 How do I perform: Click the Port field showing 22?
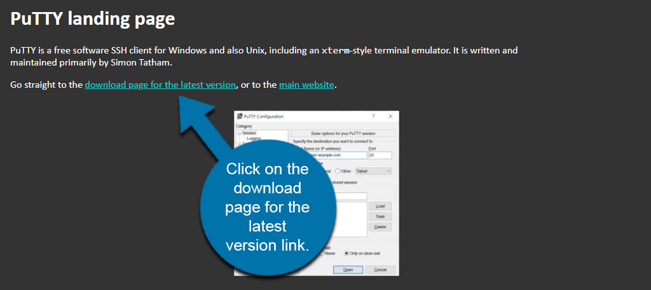(380, 155)
